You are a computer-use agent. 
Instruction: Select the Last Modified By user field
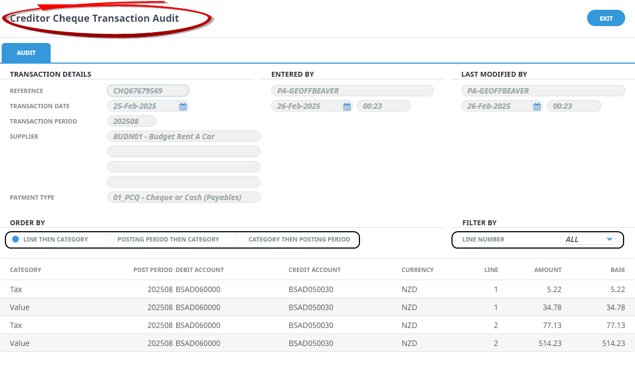(542, 90)
